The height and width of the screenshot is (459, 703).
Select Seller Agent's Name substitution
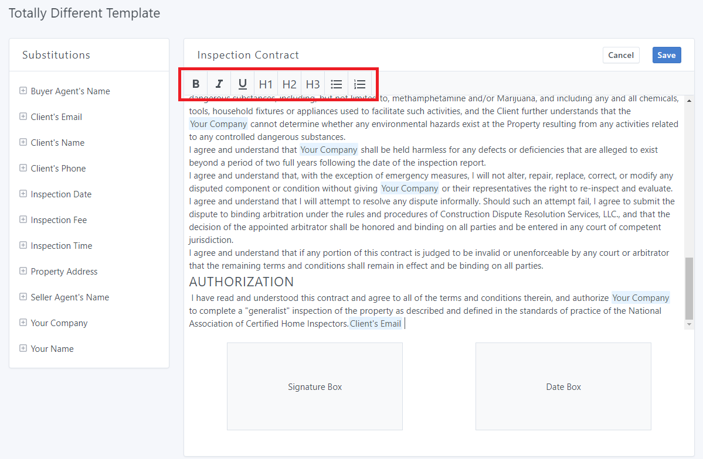[70, 297]
